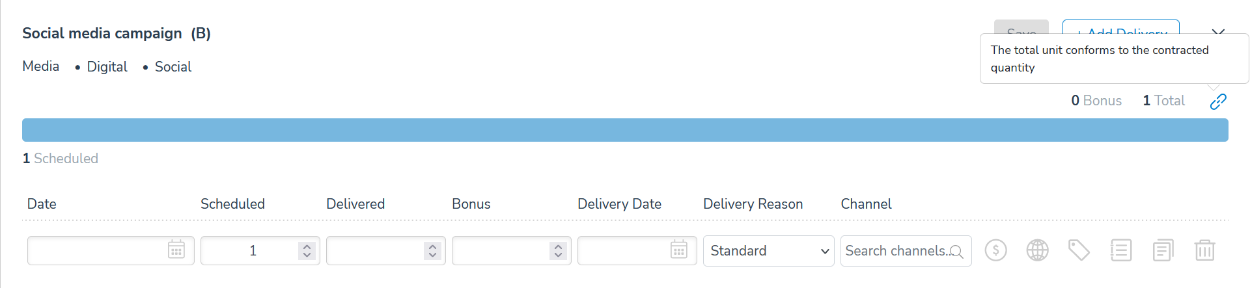The image size is (1250, 288).
Task: Click the Save button
Action: [1021, 29]
